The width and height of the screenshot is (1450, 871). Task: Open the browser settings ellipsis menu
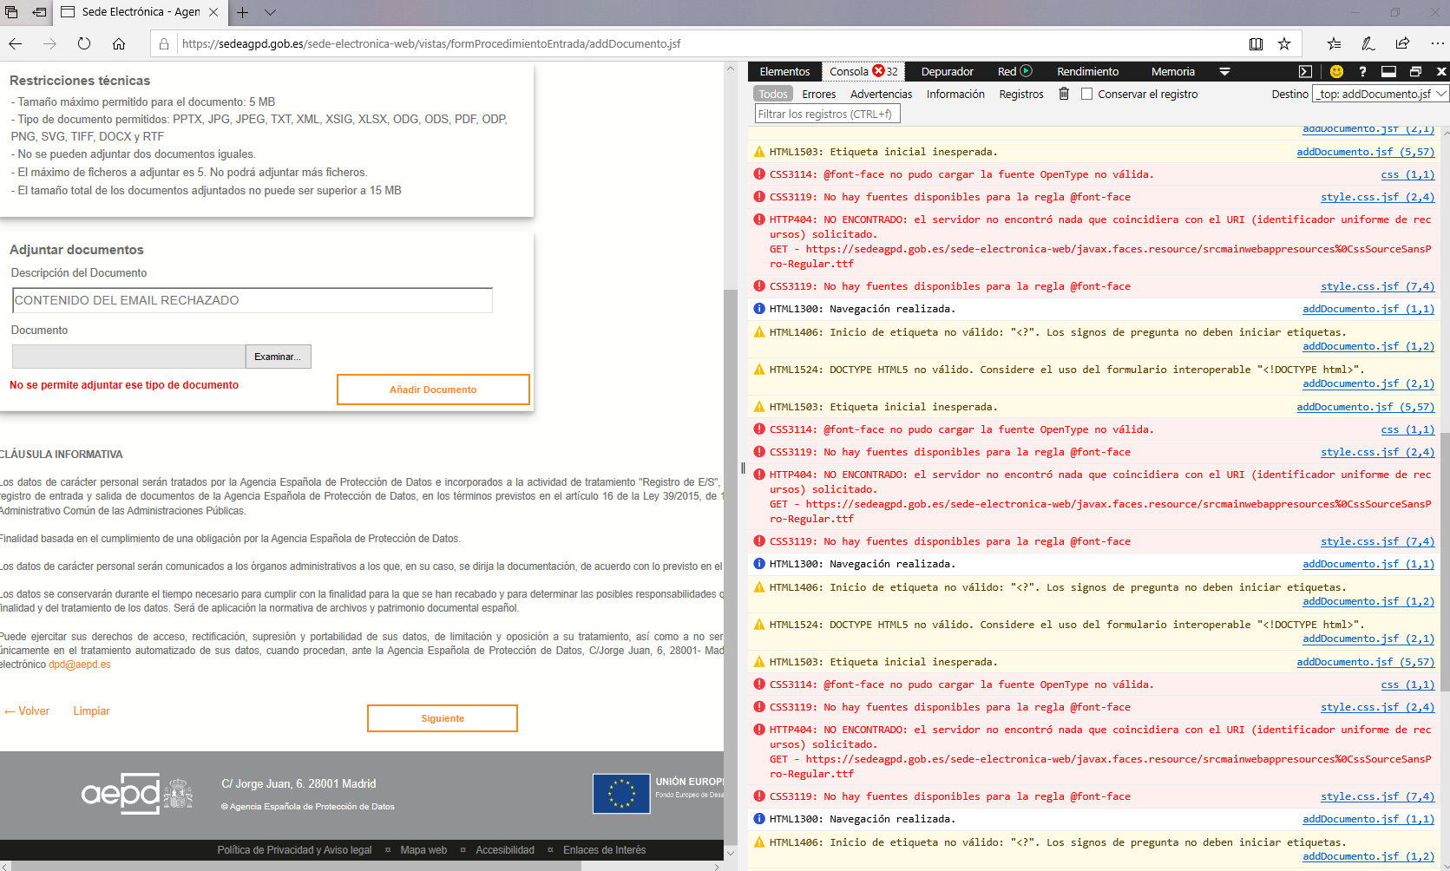pyautogui.click(x=1437, y=43)
